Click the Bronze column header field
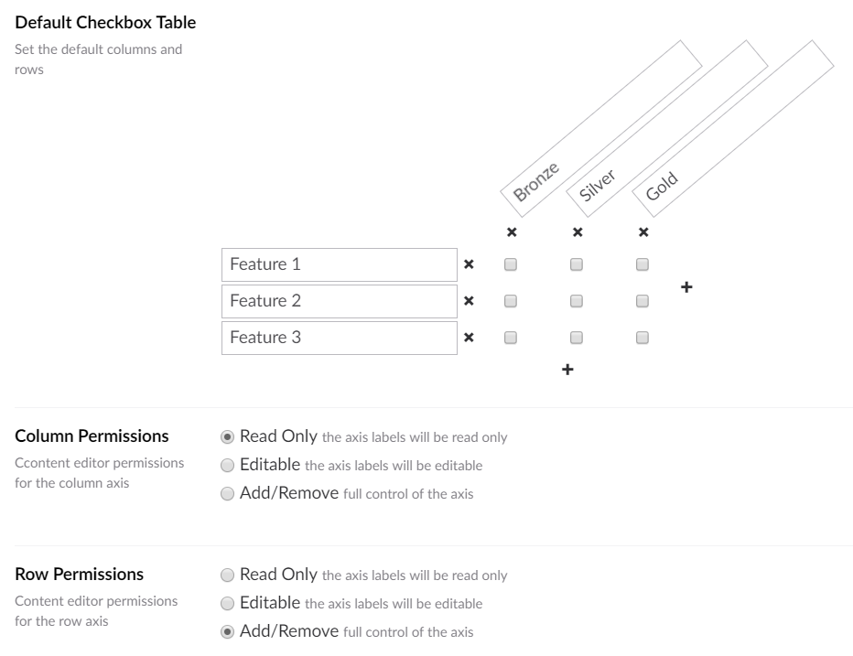Viewport: 853px width, 656px height. pyautogui.click(x=601, y=129)
